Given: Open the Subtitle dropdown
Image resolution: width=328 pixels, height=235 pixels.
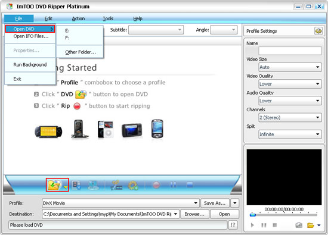Looking at the screenshot, I should [x=156, y=30].
